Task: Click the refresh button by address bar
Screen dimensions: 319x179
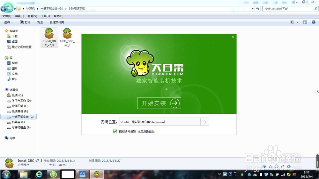Action: [258, 9]
